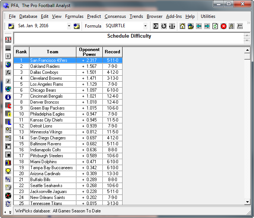Screen dimensions: 254x218
Task: Open the date dropdown arrow
Action: point(69,26)
